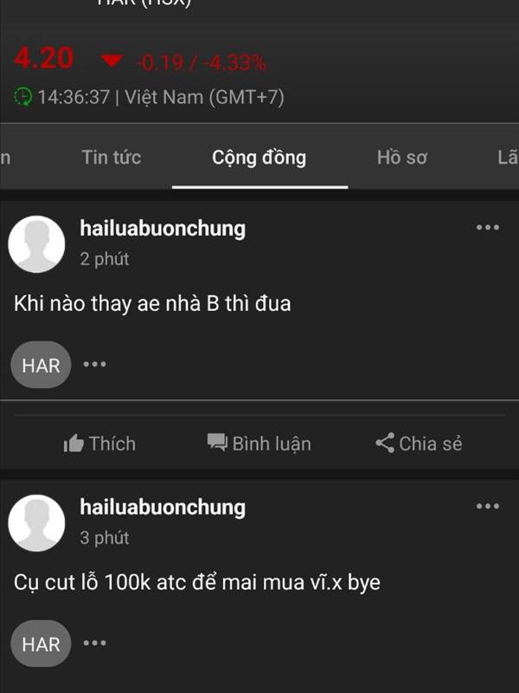Tap the share icon next to Chia sẻ
519x693 pixels.
coord(385,443)
